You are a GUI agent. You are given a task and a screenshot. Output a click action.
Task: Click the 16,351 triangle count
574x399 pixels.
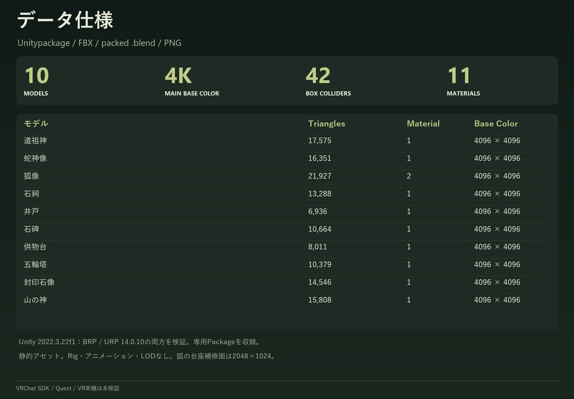[x=320, y=158]
